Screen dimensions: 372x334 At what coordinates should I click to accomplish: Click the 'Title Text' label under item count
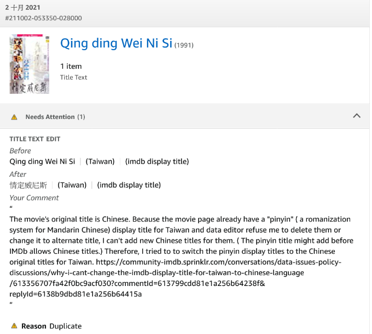point(73,77)
